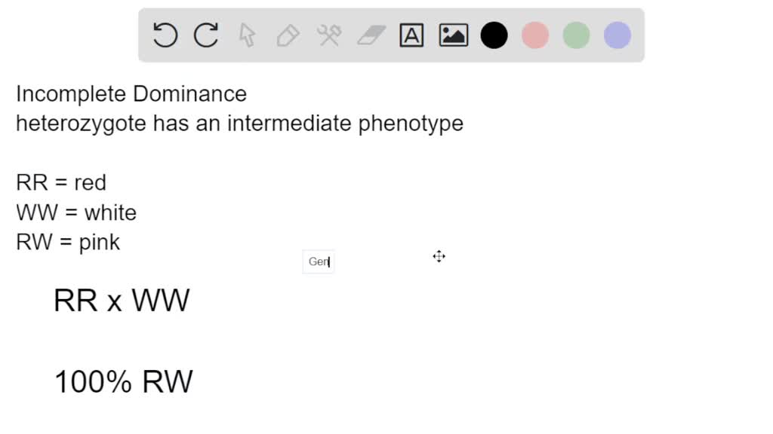
Task: Select the pointer/selection tool
Action: click(x=247, y=35)
